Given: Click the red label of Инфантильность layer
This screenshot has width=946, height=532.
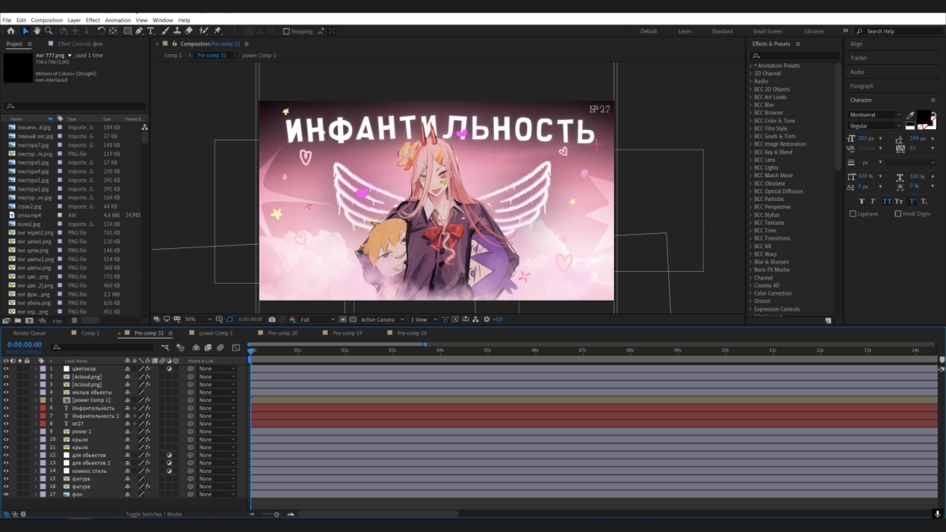Looking at the screenshot, I should [x=43, y=408].
